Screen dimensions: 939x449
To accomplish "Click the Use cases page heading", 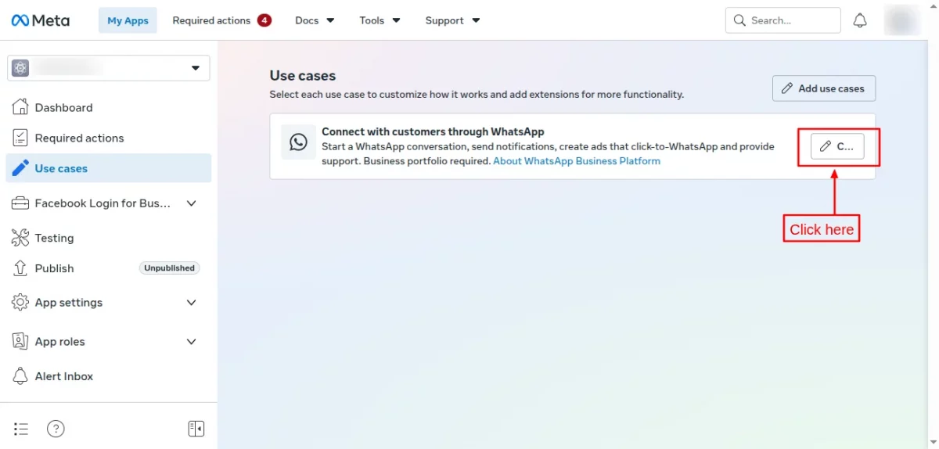I will click(x=303, y=76).
